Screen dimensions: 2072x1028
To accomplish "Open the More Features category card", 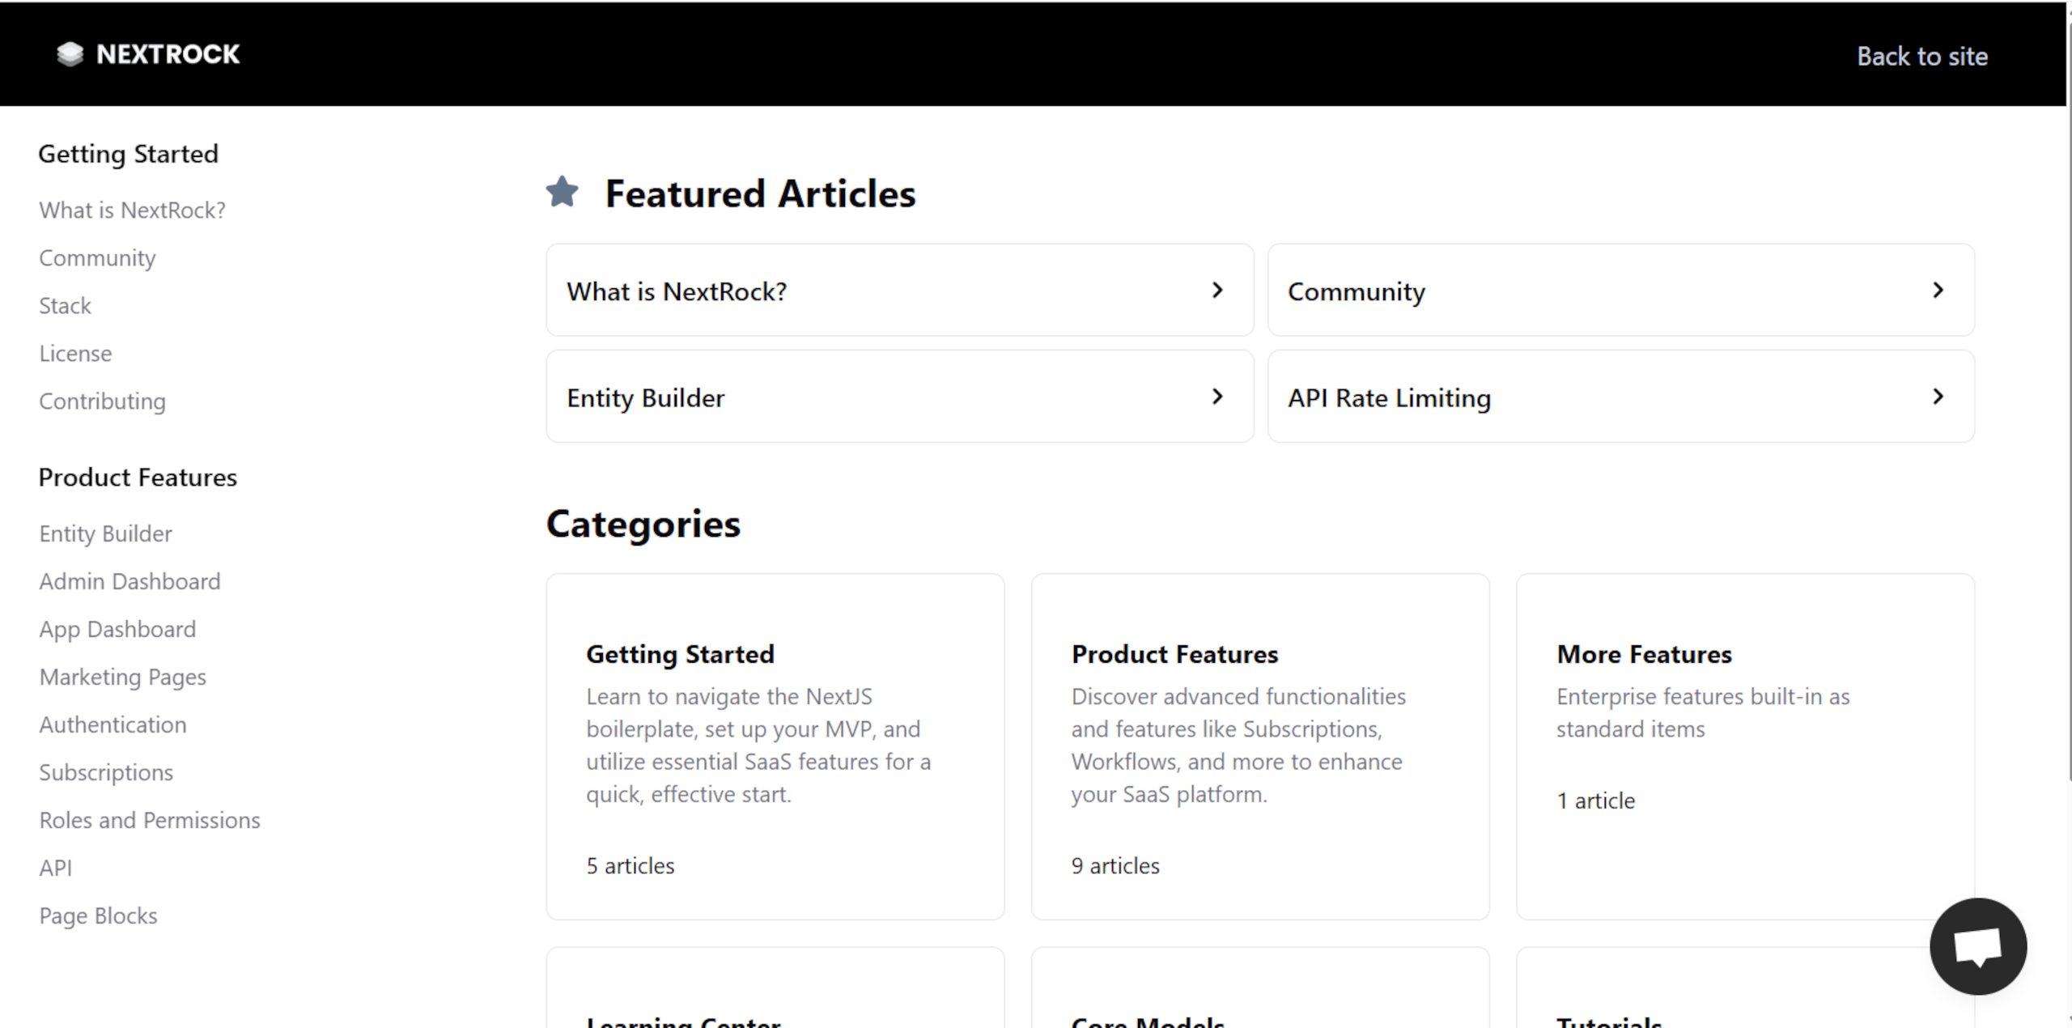I will click(1744, 746).
